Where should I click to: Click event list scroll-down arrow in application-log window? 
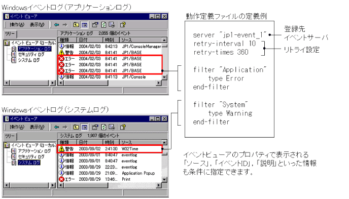point(164,77)
